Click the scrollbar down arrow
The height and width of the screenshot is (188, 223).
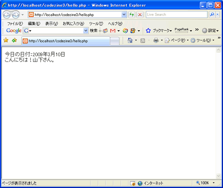(x=218, y=176)
